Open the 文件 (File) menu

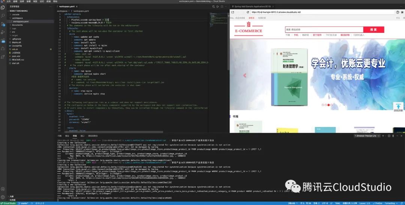(x=9, y=1)
